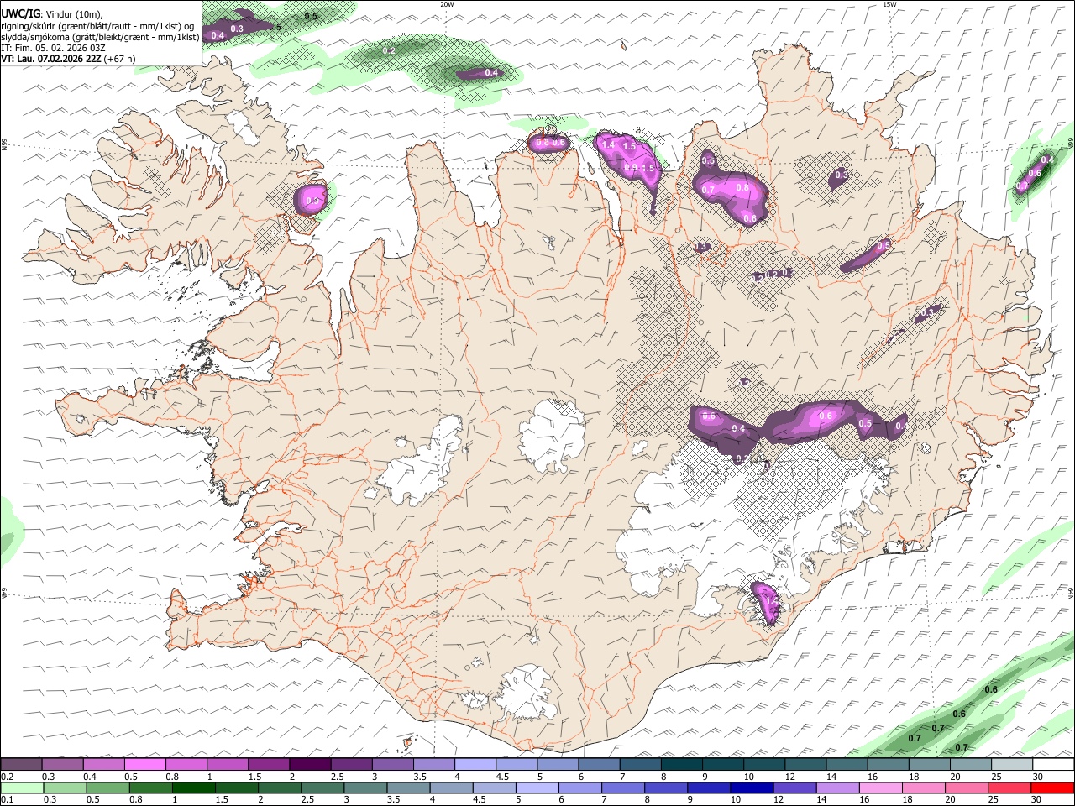The width and height of the screenshot is (1075, 806).
Task: Click the white swatch after 30 in snow scale
Action: (1052, 765)
